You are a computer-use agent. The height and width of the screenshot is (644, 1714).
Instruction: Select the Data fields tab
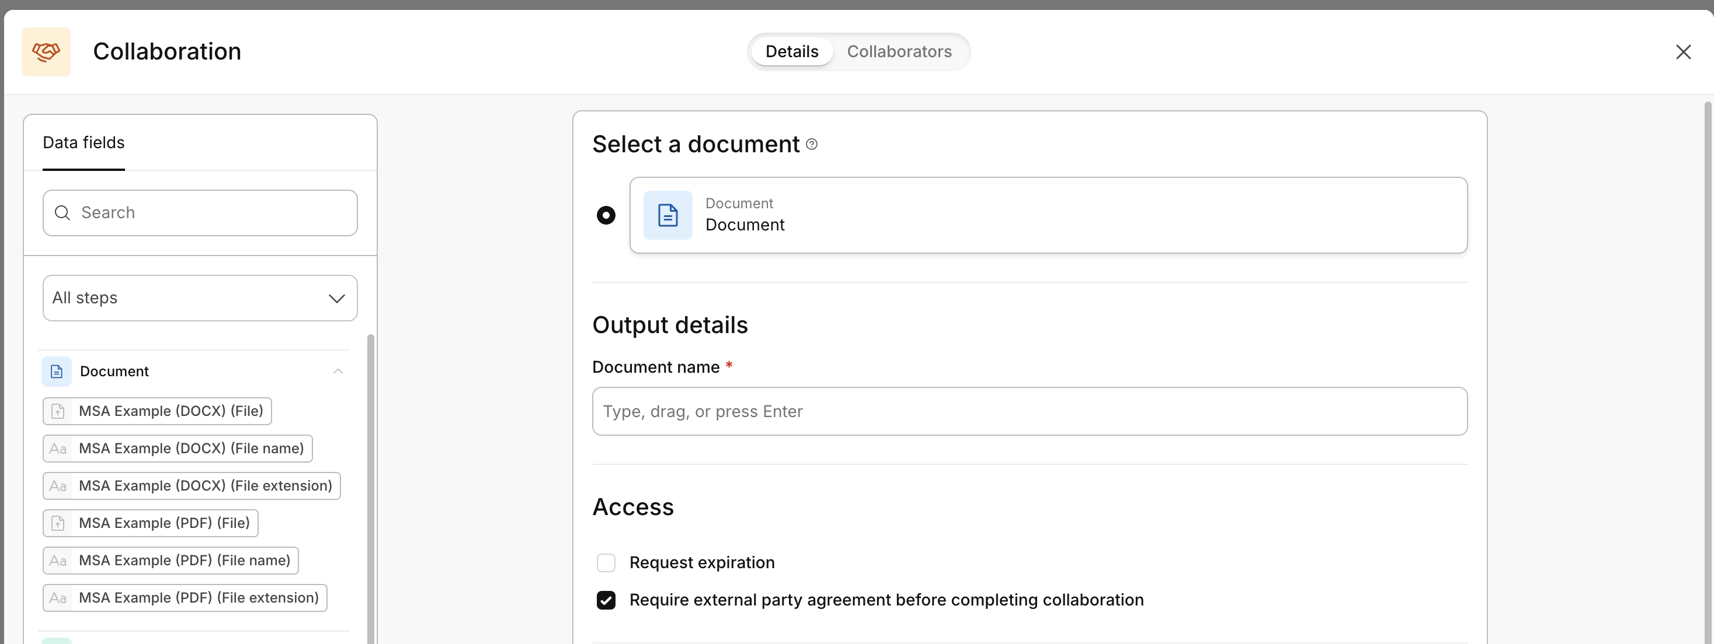click(x=84, y=143)
